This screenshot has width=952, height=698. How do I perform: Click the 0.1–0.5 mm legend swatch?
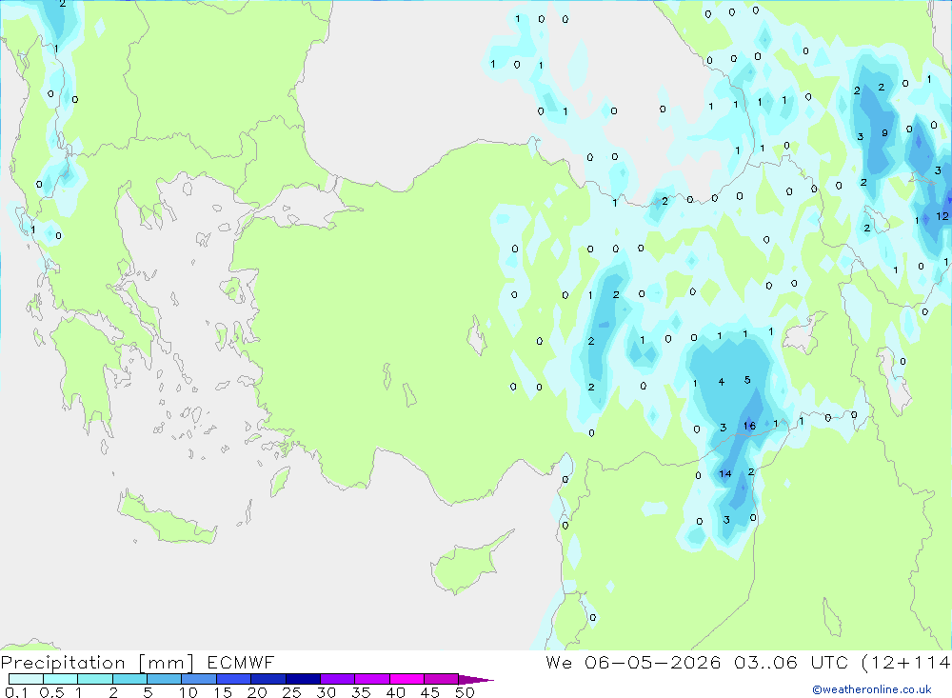tap(26, 679)
